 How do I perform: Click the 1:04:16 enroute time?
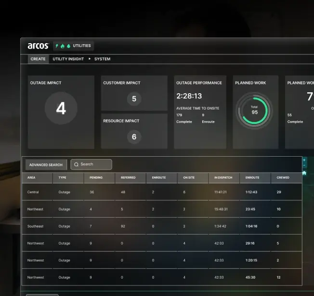pos(251,226)
